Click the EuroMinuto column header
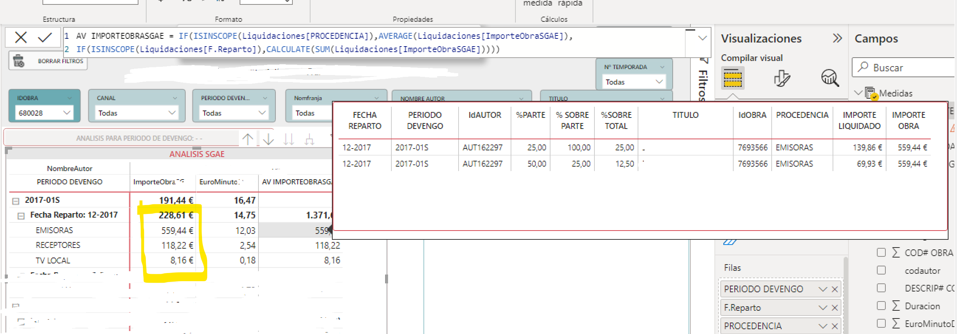This screenshot has height=334, width=957. click(x=221, y=182)
